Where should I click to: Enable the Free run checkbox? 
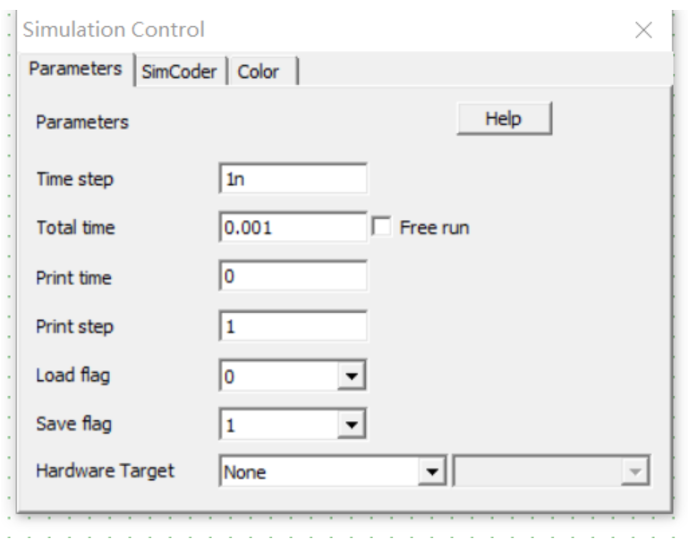(380, 227)
